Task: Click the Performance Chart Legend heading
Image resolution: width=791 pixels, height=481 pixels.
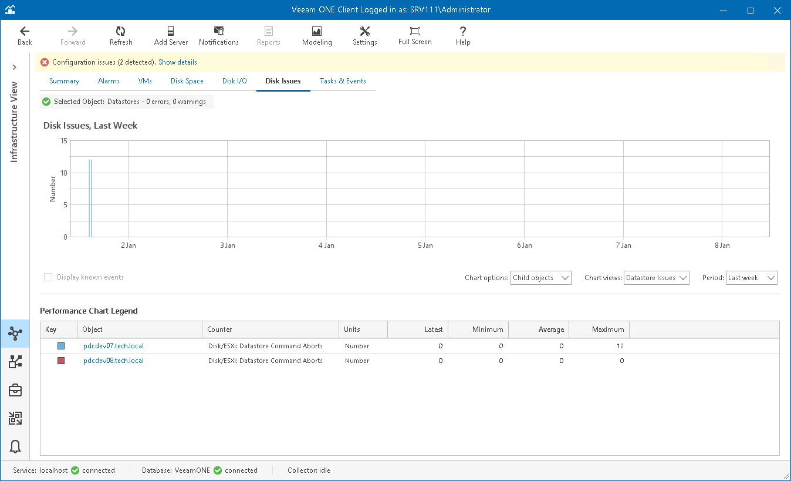Action: pos(89,311)
